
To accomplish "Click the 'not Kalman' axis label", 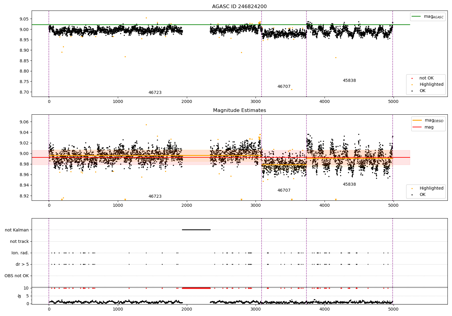I will [x=17, y=230].
